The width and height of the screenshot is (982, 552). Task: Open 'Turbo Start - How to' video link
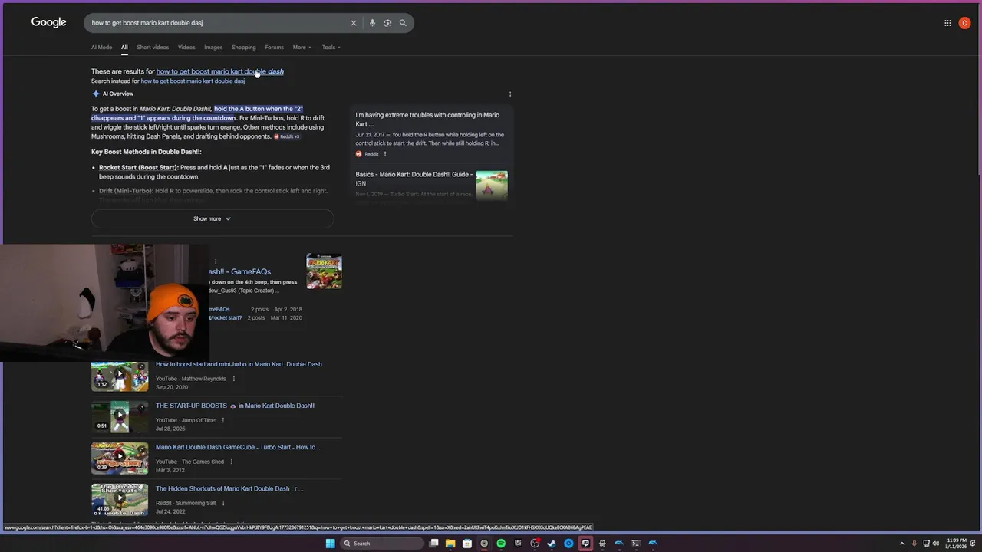pyautogui.click(x=239, y=447)
